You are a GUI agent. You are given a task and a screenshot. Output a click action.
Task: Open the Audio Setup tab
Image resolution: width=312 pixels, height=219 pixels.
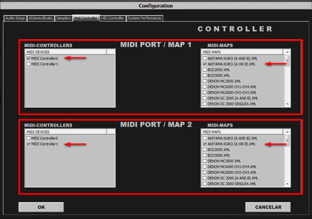pyautogui.click(x=15, y=18)
